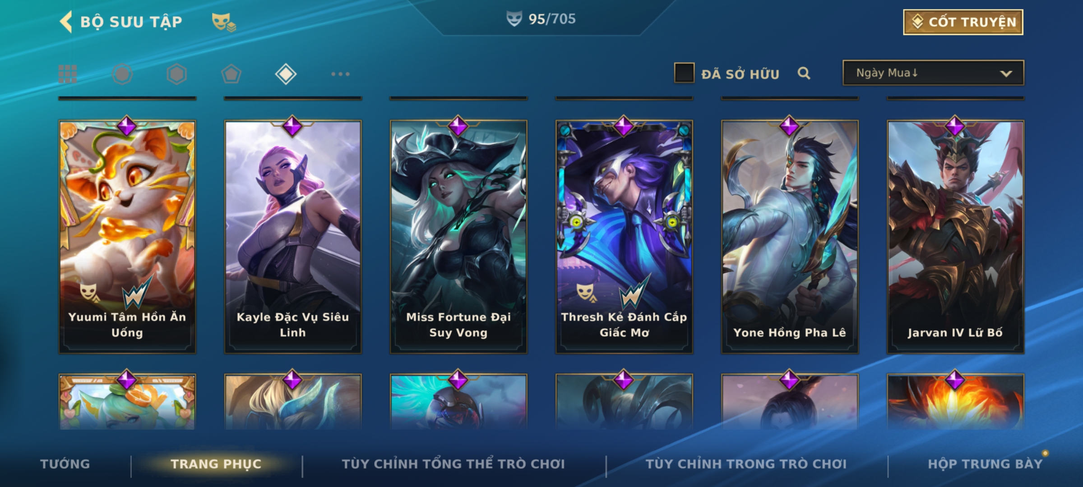Screen dimensions: 1083x487
Task: Switch to the Tướng tab
Action: click(x=65, y=464)
